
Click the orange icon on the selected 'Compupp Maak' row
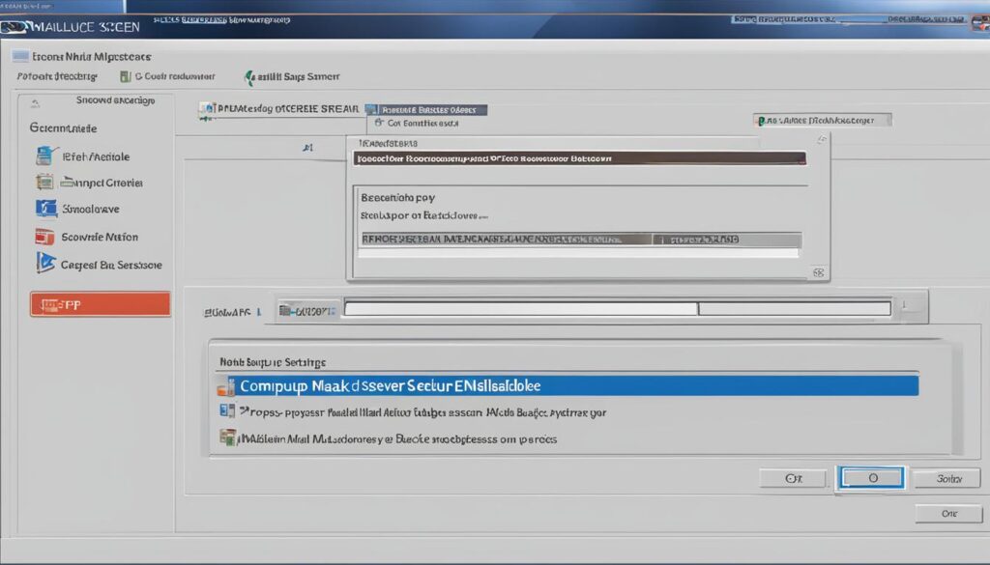pos(226,386)
